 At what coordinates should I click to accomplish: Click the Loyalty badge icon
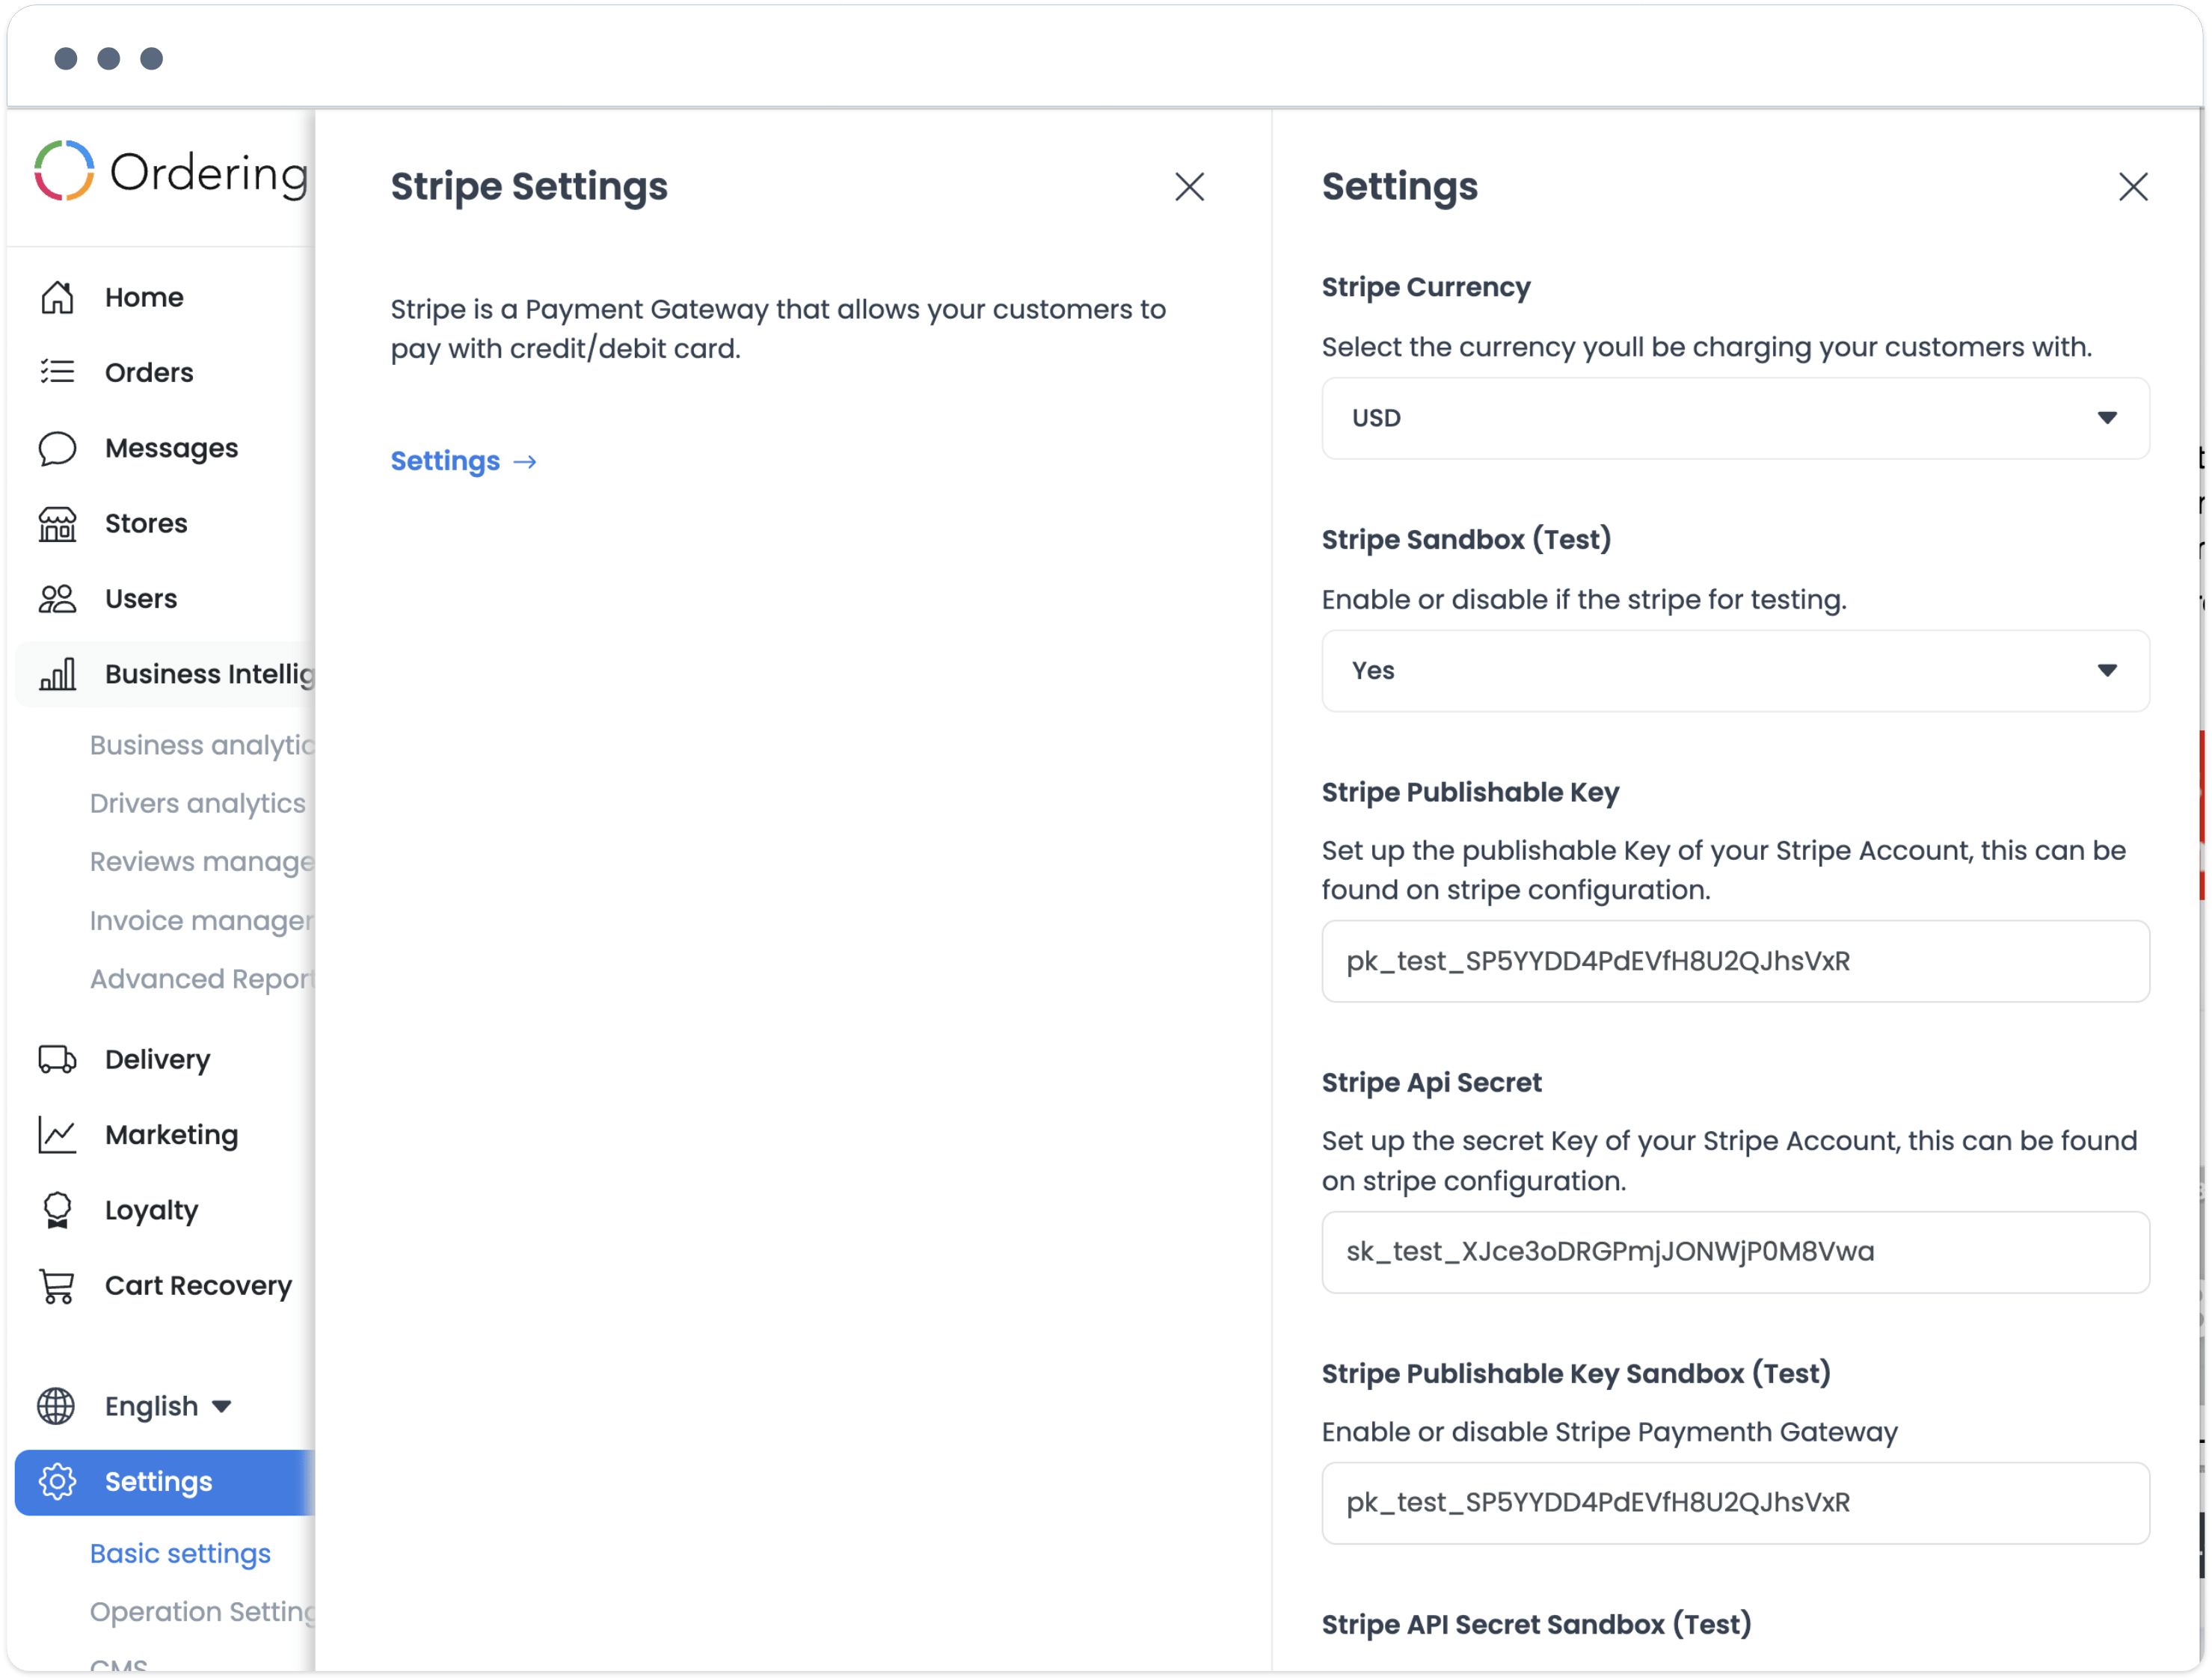pos(57,1210)
